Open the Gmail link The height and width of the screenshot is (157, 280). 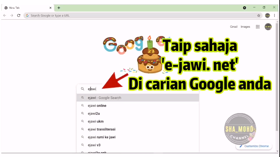(x=234, y=27)
